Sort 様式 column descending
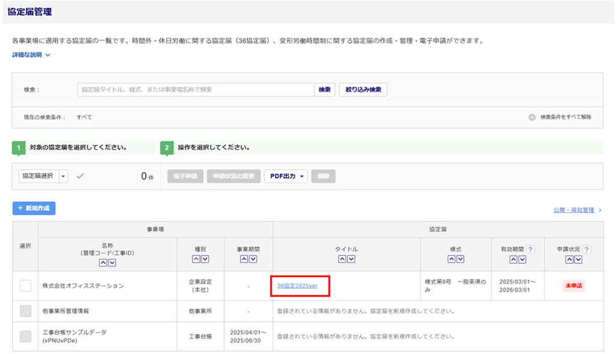 click(x=460, y=259)
